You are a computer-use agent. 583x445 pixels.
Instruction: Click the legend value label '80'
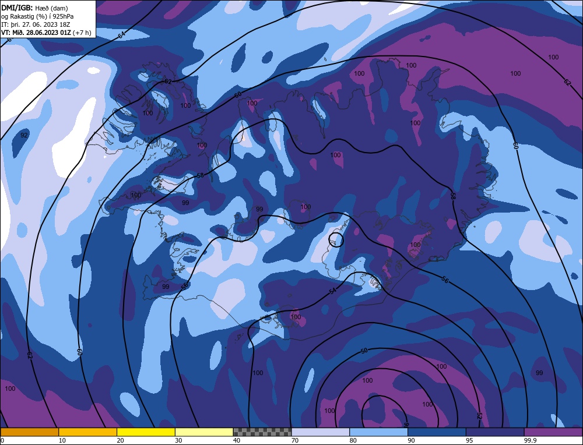pyautogui.click(x=353, y=440)
